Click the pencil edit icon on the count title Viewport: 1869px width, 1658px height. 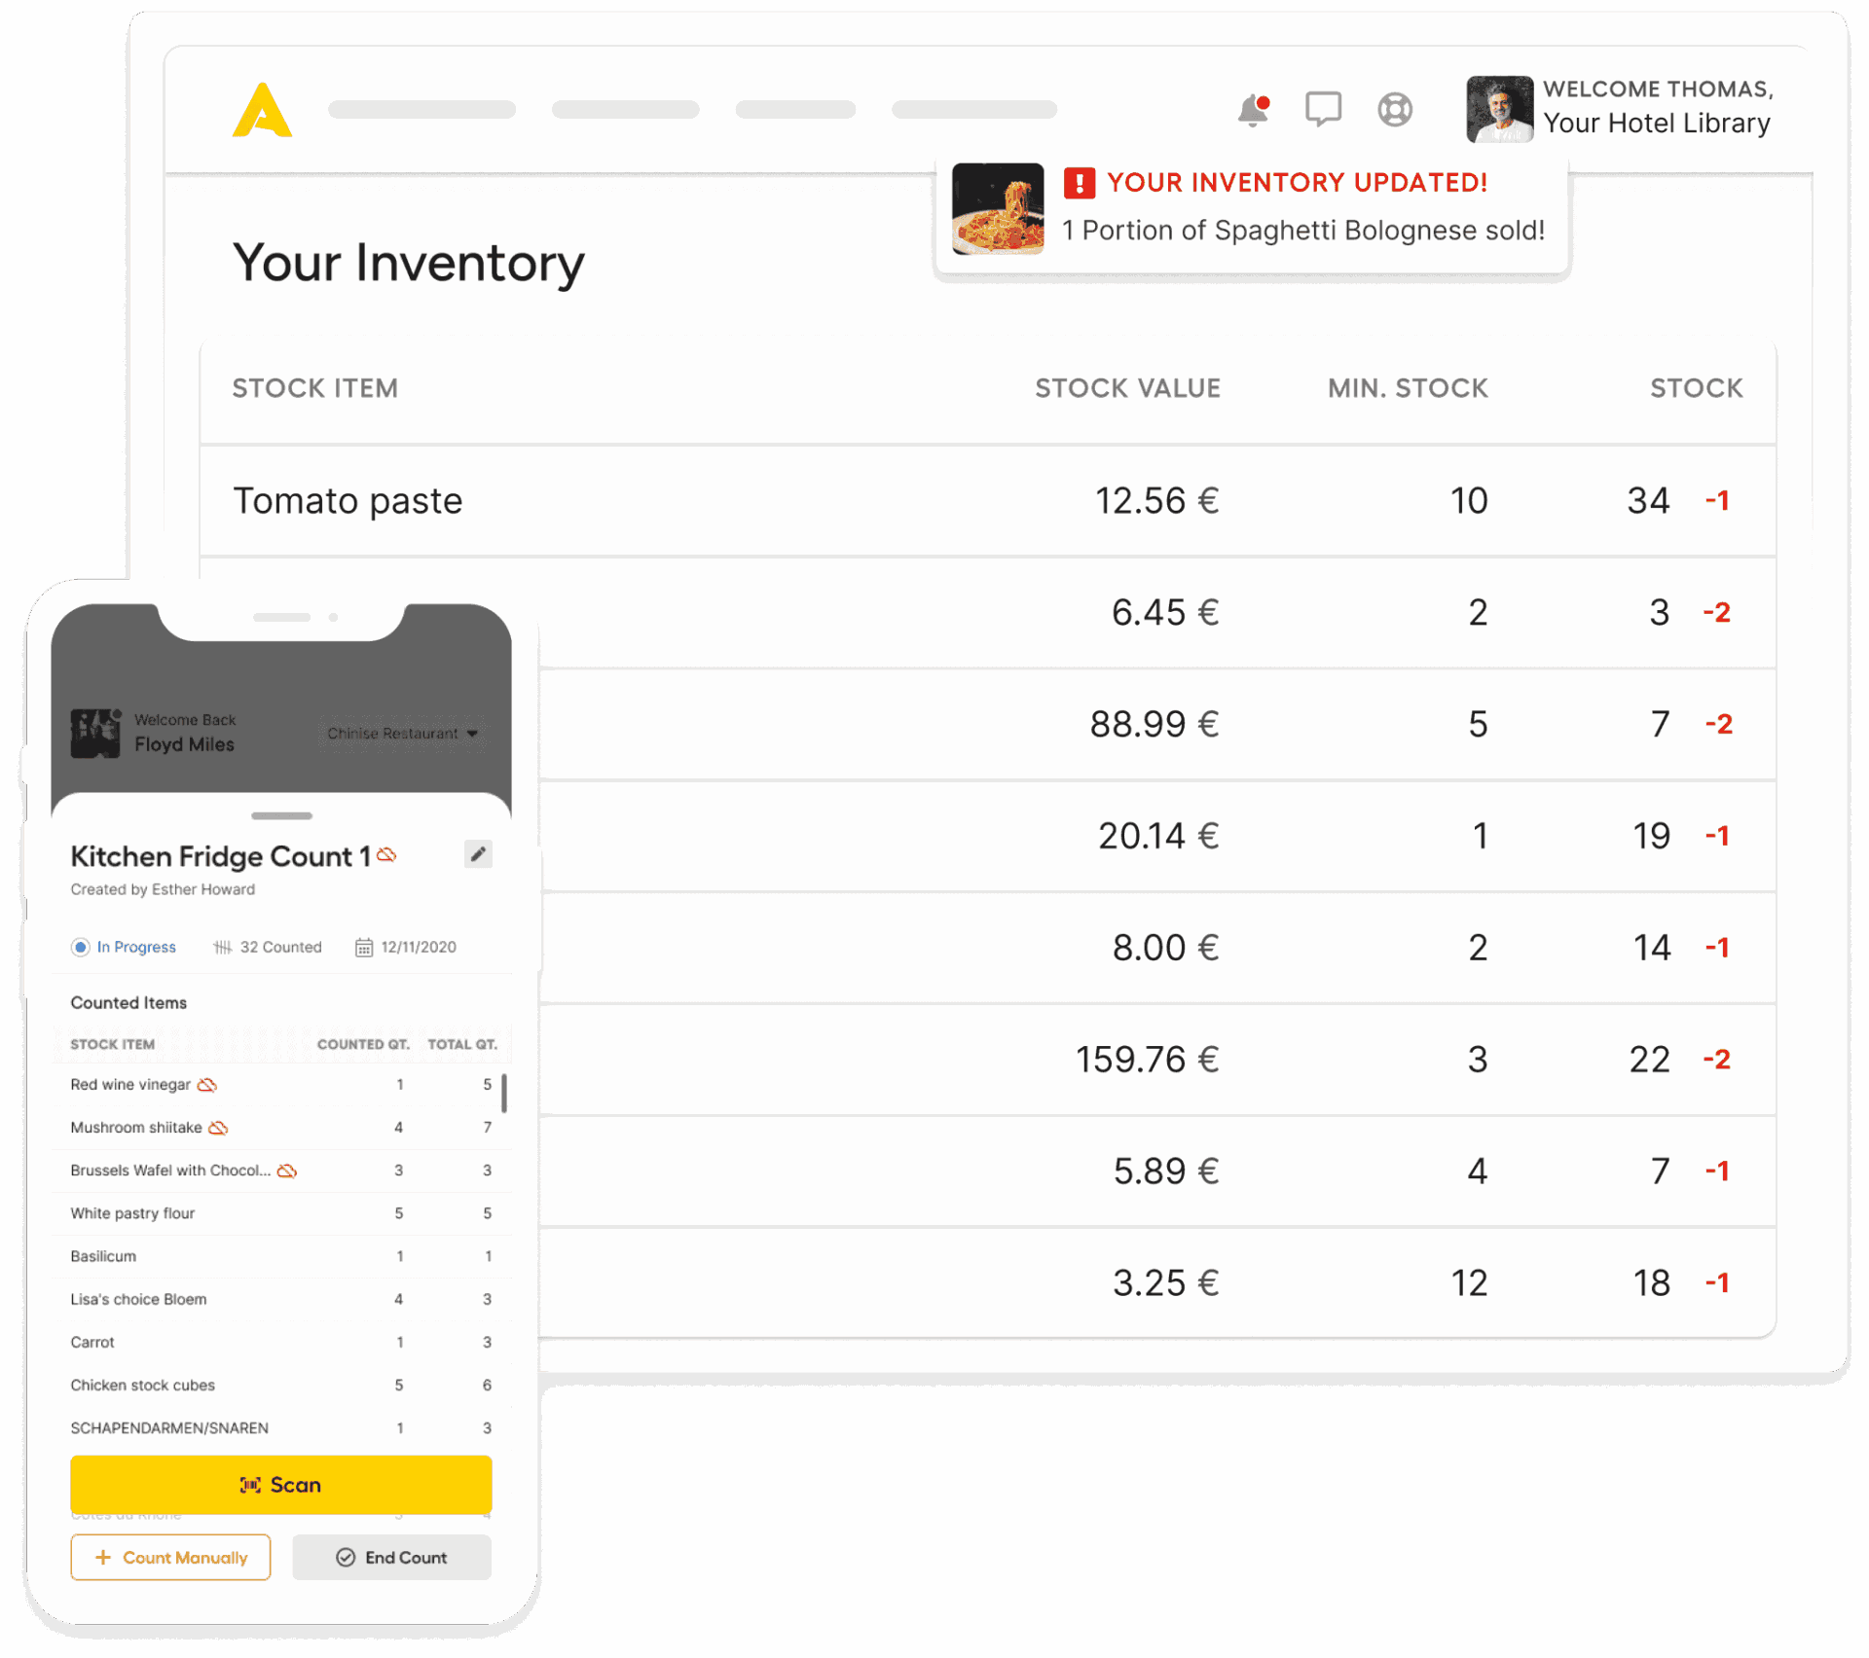pyautogui.click(x=478, y=854)
